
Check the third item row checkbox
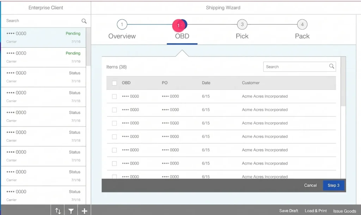(115, 123)
